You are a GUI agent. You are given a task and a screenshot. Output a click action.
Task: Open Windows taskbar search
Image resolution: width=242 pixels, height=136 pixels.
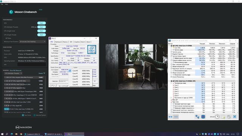[x=7, y=134]
